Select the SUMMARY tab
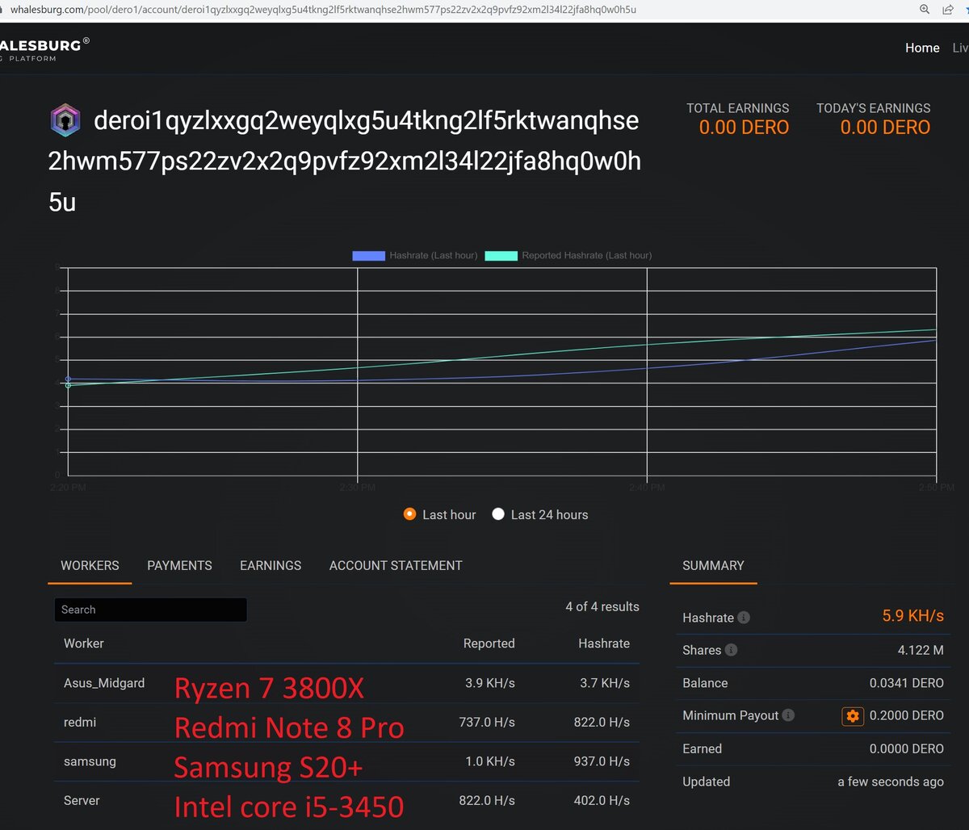The width and height of the screenshot is (969, 830). (x=713, y=566)
